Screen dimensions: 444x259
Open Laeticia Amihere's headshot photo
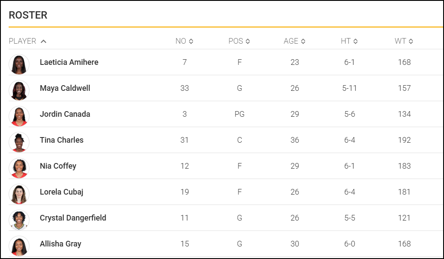point(19,64)
